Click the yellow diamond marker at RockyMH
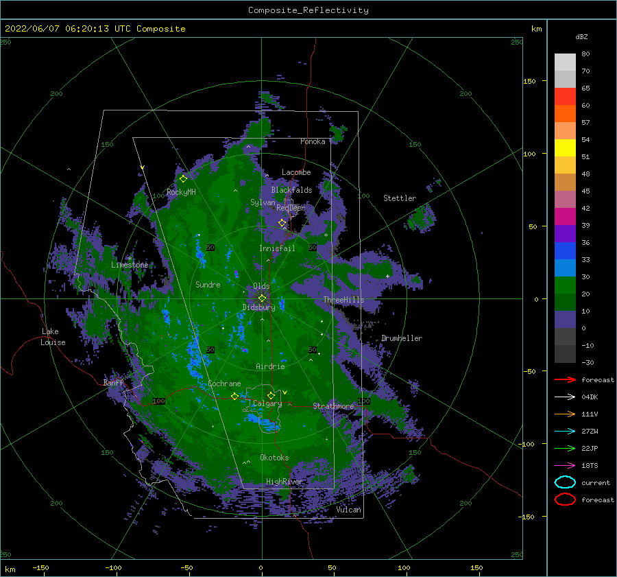The height and width of the screenshot is (577, 617). (x=183, y=179)
